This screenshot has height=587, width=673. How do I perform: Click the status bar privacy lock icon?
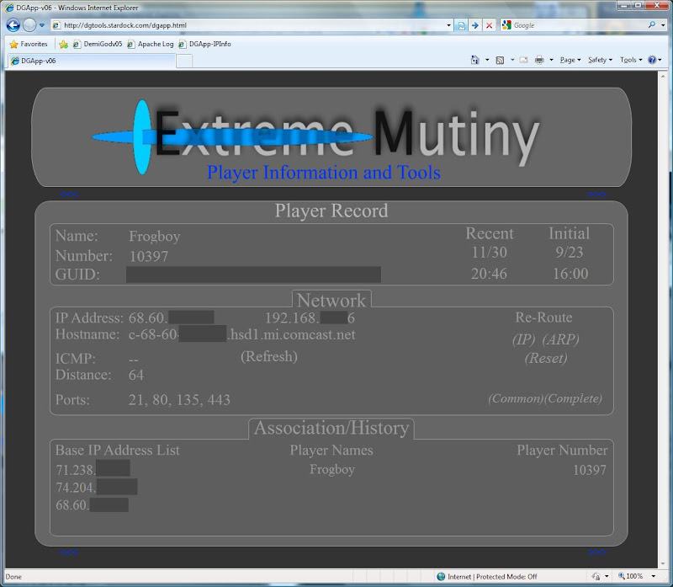[x=596, y=576]
